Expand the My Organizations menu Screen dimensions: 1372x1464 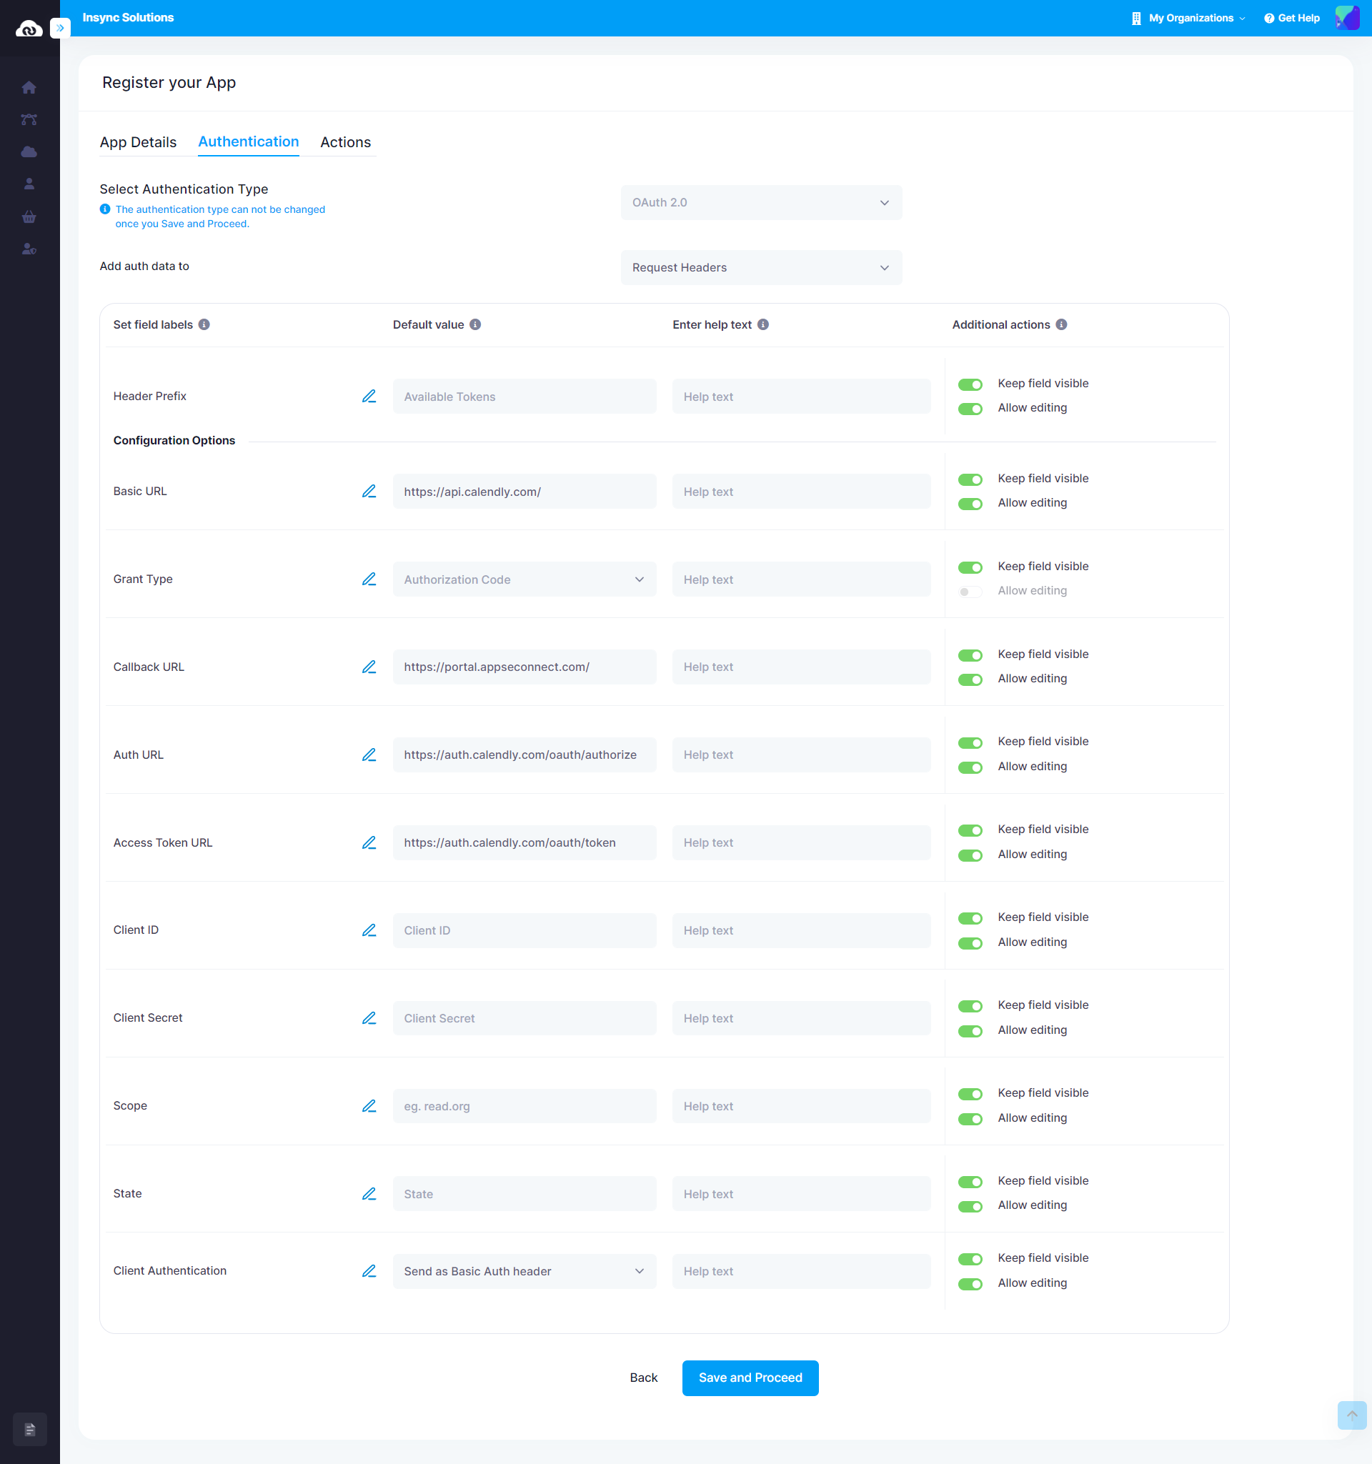(x=1188, y=18)
